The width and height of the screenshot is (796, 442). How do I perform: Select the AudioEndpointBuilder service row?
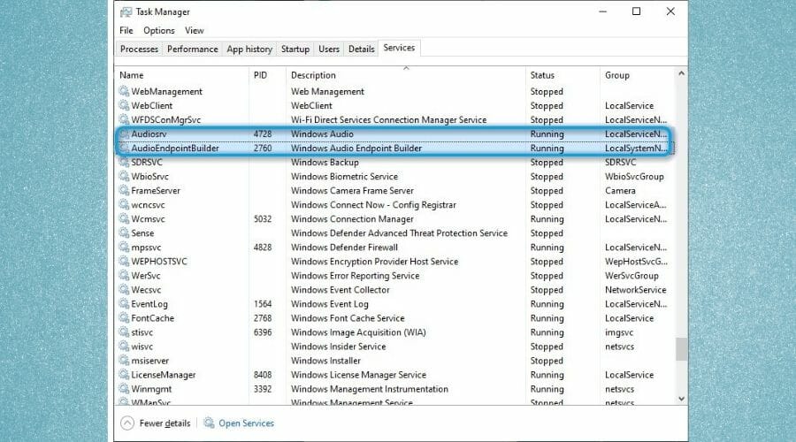pos(395,149)
